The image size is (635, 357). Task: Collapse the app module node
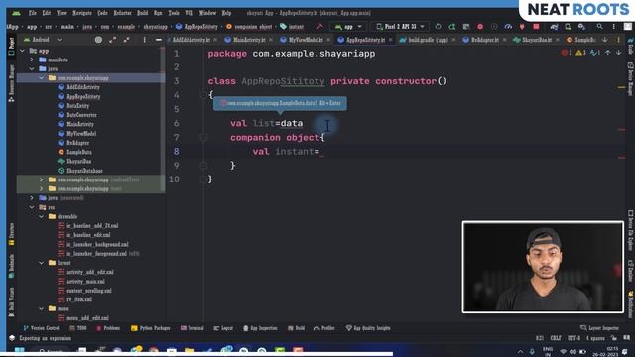point(23,51)
